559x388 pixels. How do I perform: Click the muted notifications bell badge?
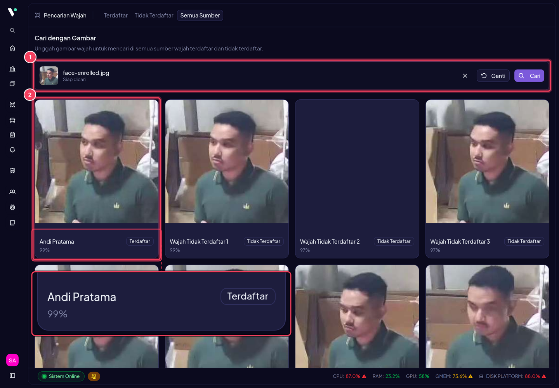(94, 376)
